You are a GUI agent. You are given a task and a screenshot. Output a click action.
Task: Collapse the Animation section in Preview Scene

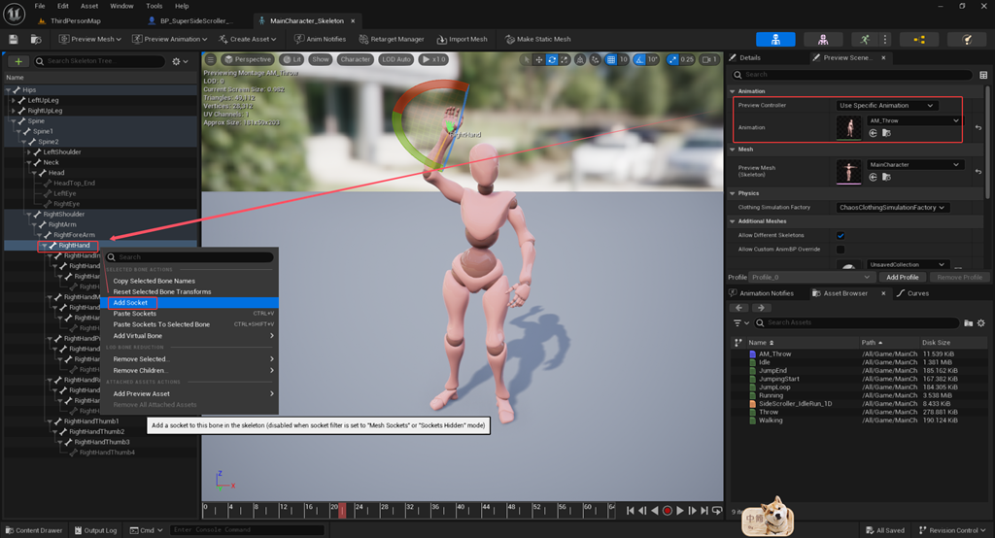coord(733,91)
